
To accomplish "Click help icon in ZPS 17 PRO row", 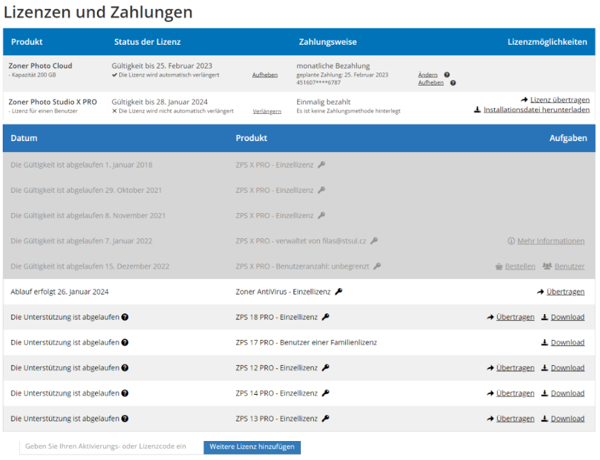I will (x=125, y=343).
